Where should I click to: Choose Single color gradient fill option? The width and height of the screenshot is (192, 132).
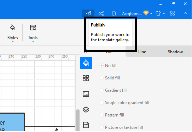pyautogui.click(x=124, y=103)
